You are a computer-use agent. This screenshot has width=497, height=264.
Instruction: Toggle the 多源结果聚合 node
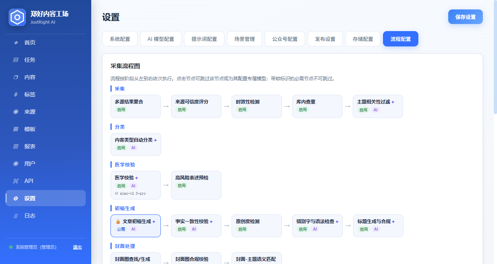pos(136,106)
